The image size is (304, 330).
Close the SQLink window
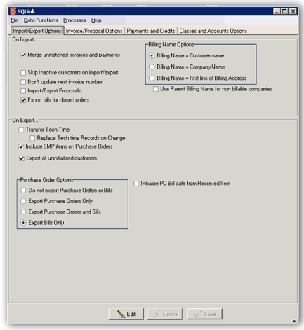coord(293,11)
